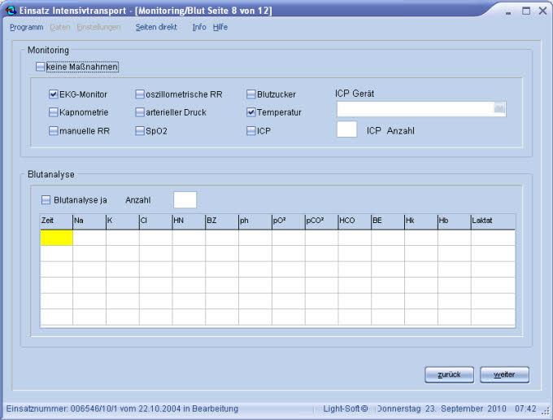Click the HCO column header
Viewport: 553px width, 420px height.
[355, 221]
